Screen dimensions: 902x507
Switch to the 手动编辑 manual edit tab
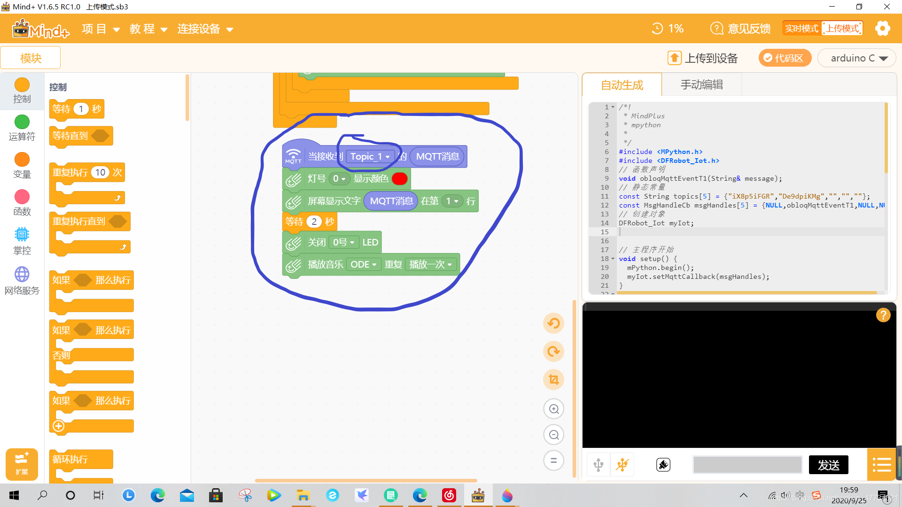(702, 85)
